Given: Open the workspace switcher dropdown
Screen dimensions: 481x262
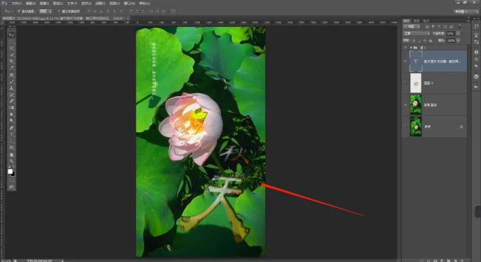Looking at the screenshot, I should coord(466,12).
